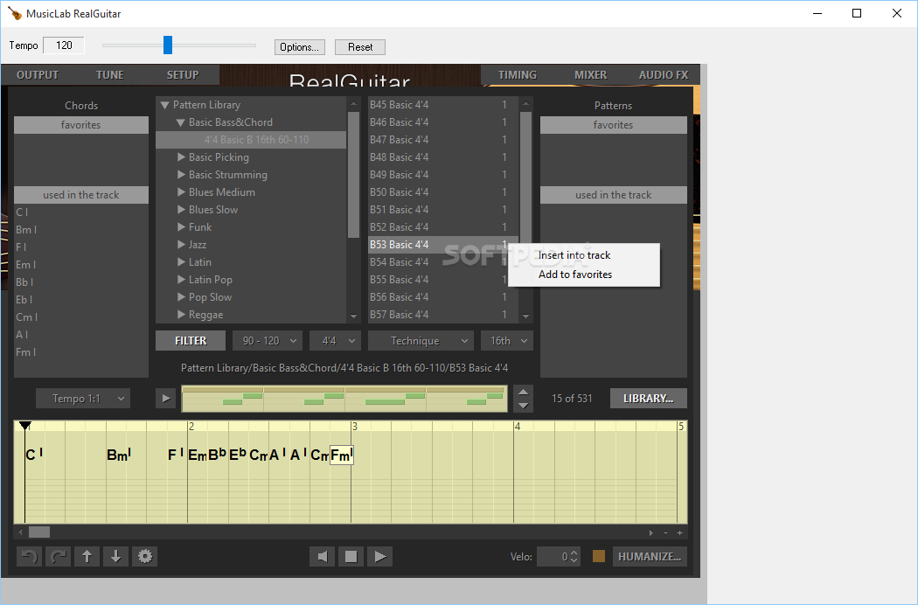Click the track zoom in plus icon

(679, 533)
